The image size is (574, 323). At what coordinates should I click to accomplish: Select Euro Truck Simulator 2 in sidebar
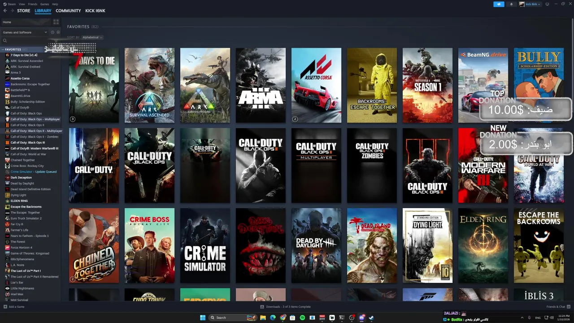(26, 218)
